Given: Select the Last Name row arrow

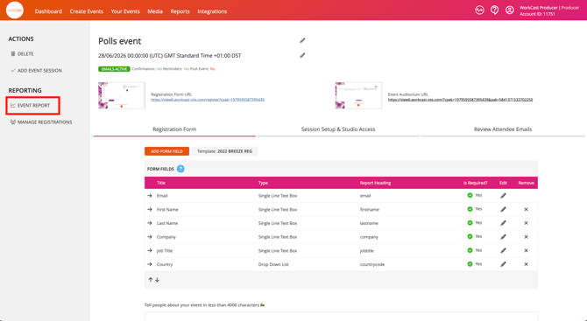Looking at the screenshot, I should pyautogui.click(x=150, y=223).
